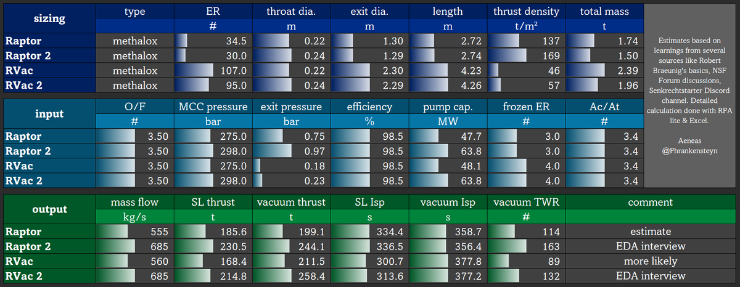Select the "sizing" table header cell
This screenshot has width=740, height=287.
tap(48, 18)
